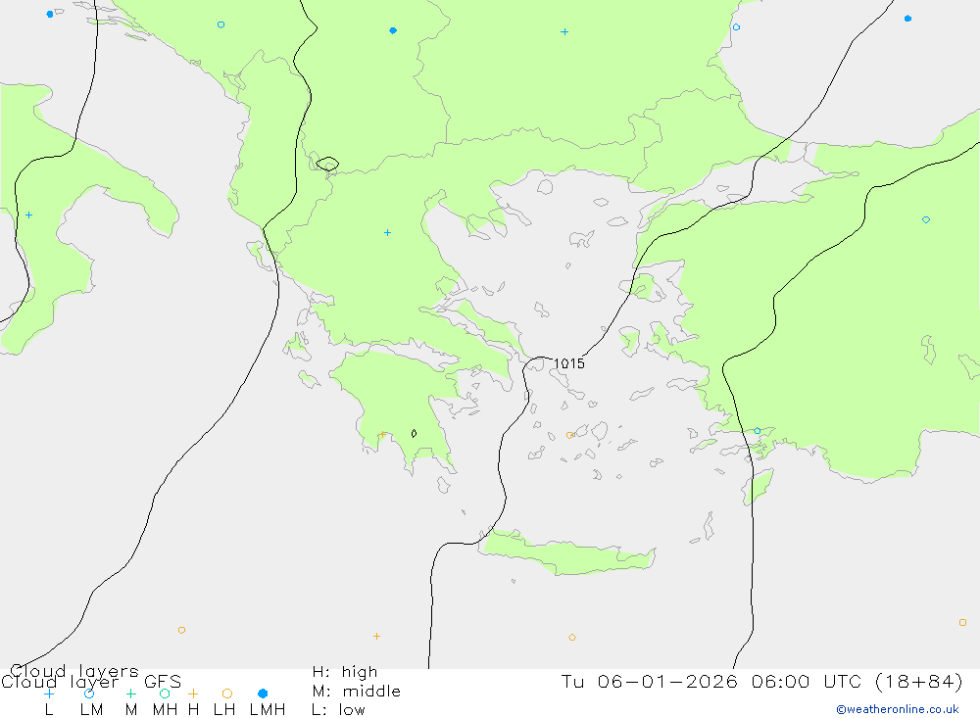
Task: Click the 1015 isobar pressure label
Action: coord(569,363)
